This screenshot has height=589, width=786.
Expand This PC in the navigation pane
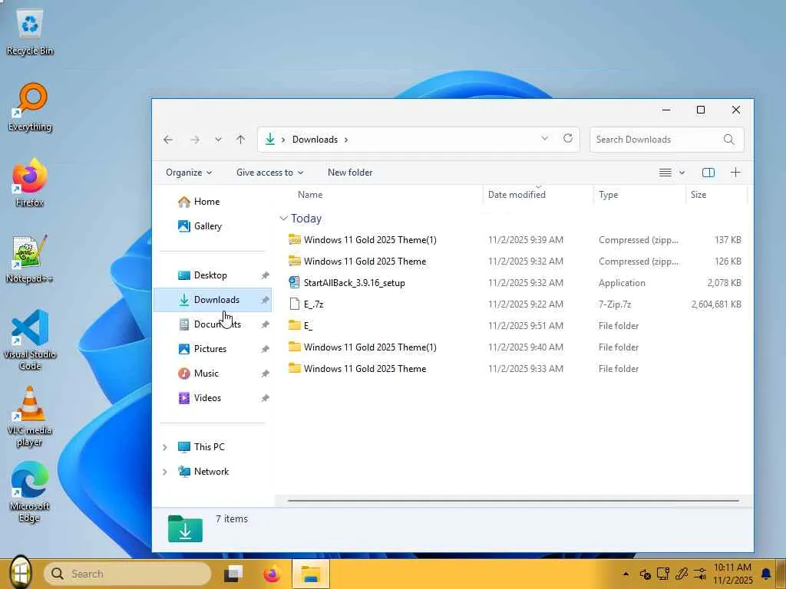(165, 447)
